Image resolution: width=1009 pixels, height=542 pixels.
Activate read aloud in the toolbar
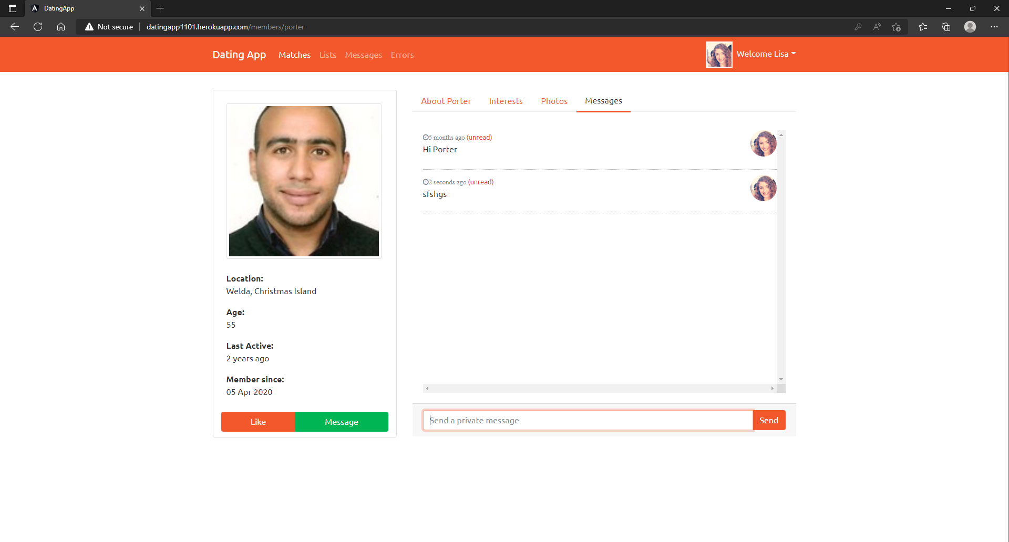877,27
